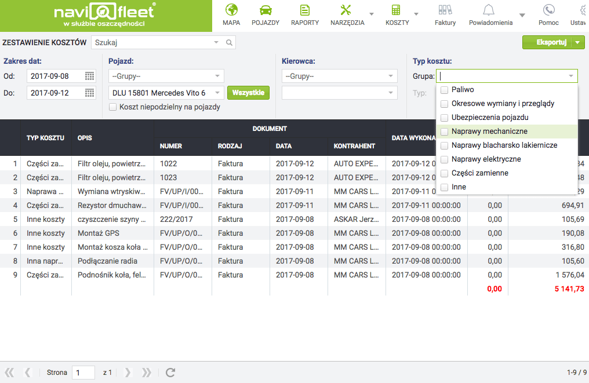The height and width of the screenshot is (383, 589).
Task: Open the KOSZTY calculator icon
Action: tap(396, 10)
